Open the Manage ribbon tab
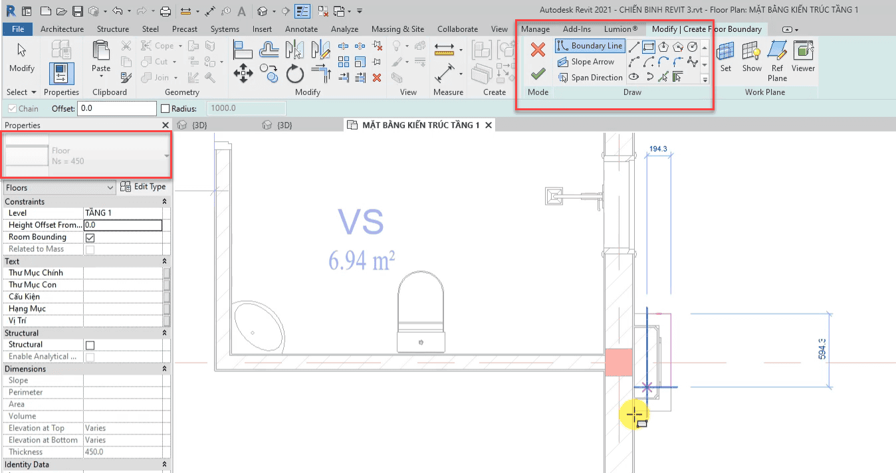This screenshot has height=473, width=896. (535, 29)
